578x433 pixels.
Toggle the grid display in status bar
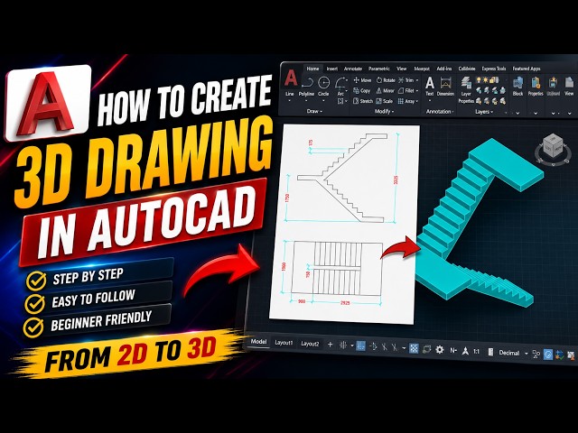point(343,345)
